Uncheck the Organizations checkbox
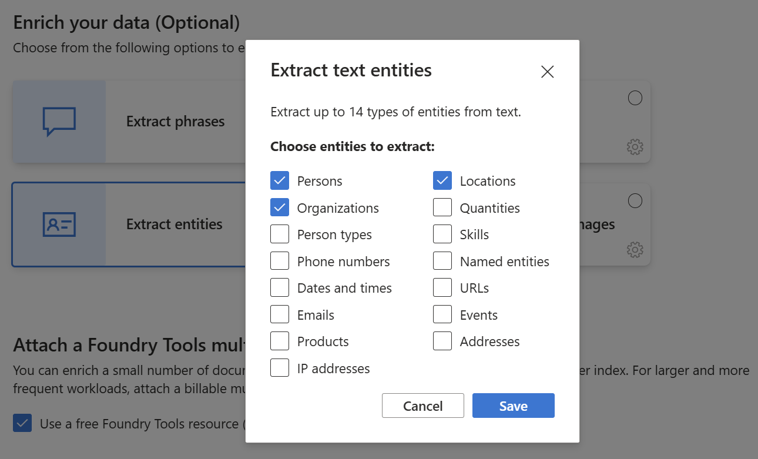The height and width of the screenshot is (459, 758). tap(280, 208)
